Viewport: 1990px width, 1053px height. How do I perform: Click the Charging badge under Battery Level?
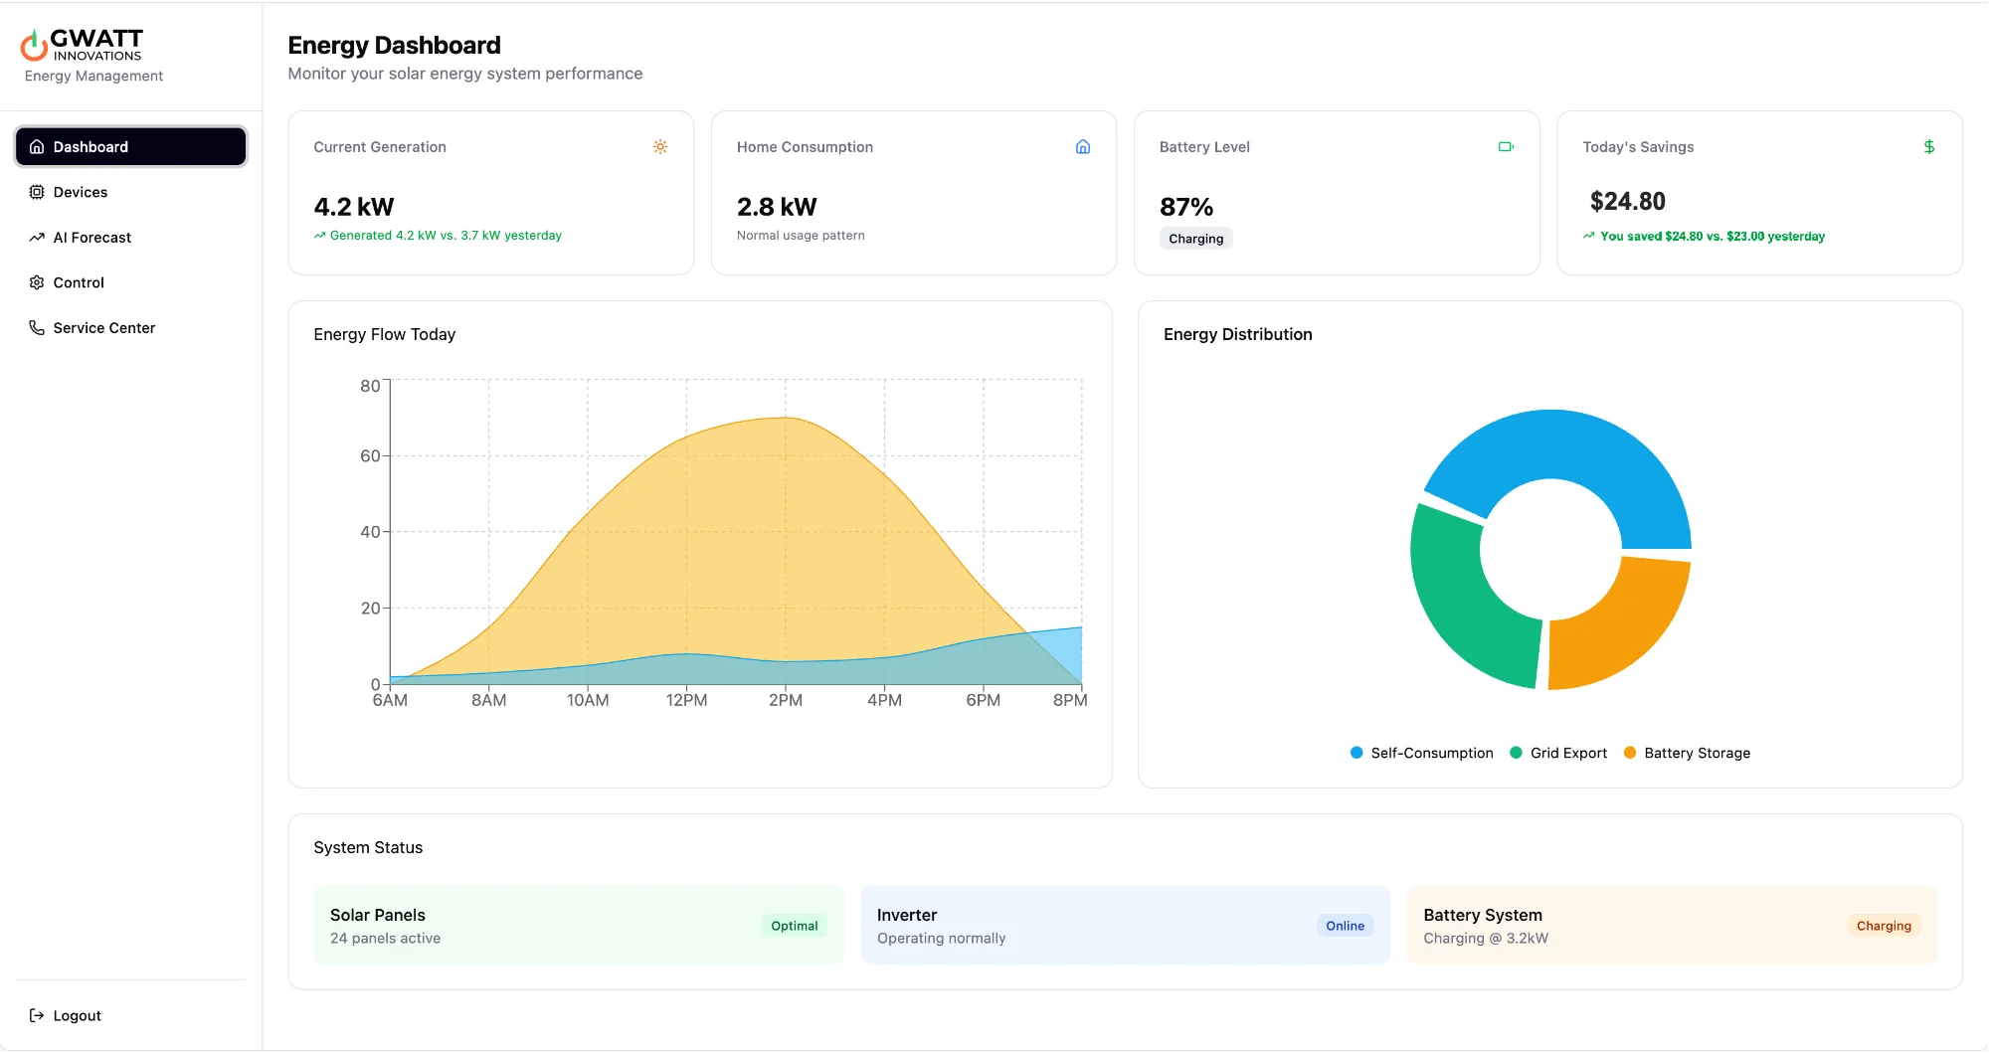(x=1195, y=238)
